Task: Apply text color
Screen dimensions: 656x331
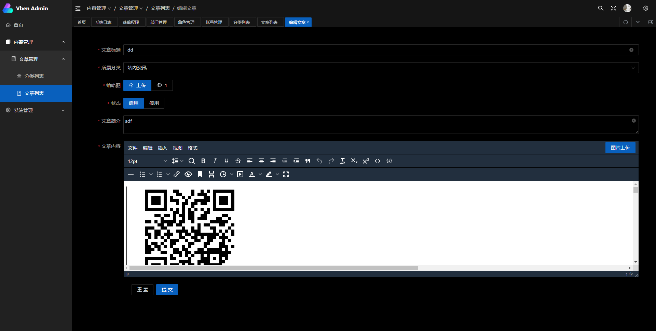Action: [x=252, y=174]
